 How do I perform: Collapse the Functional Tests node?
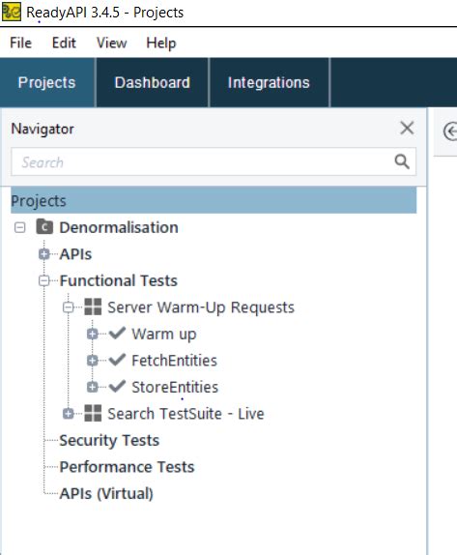[44, 280]
